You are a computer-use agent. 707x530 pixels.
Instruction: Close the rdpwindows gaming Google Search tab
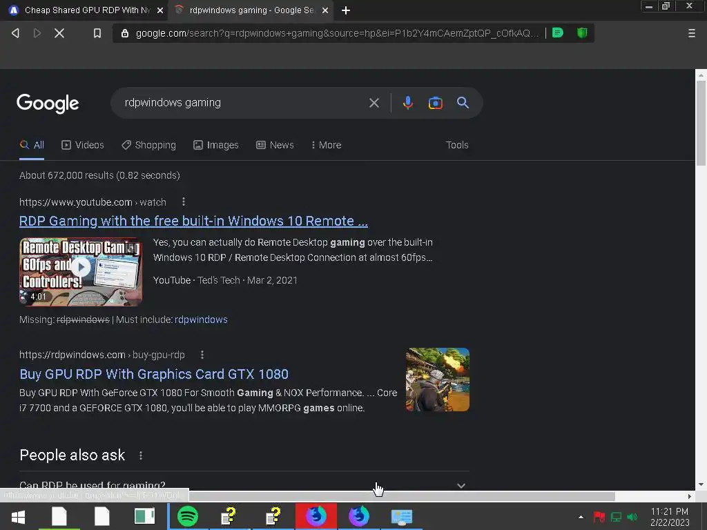325,10
